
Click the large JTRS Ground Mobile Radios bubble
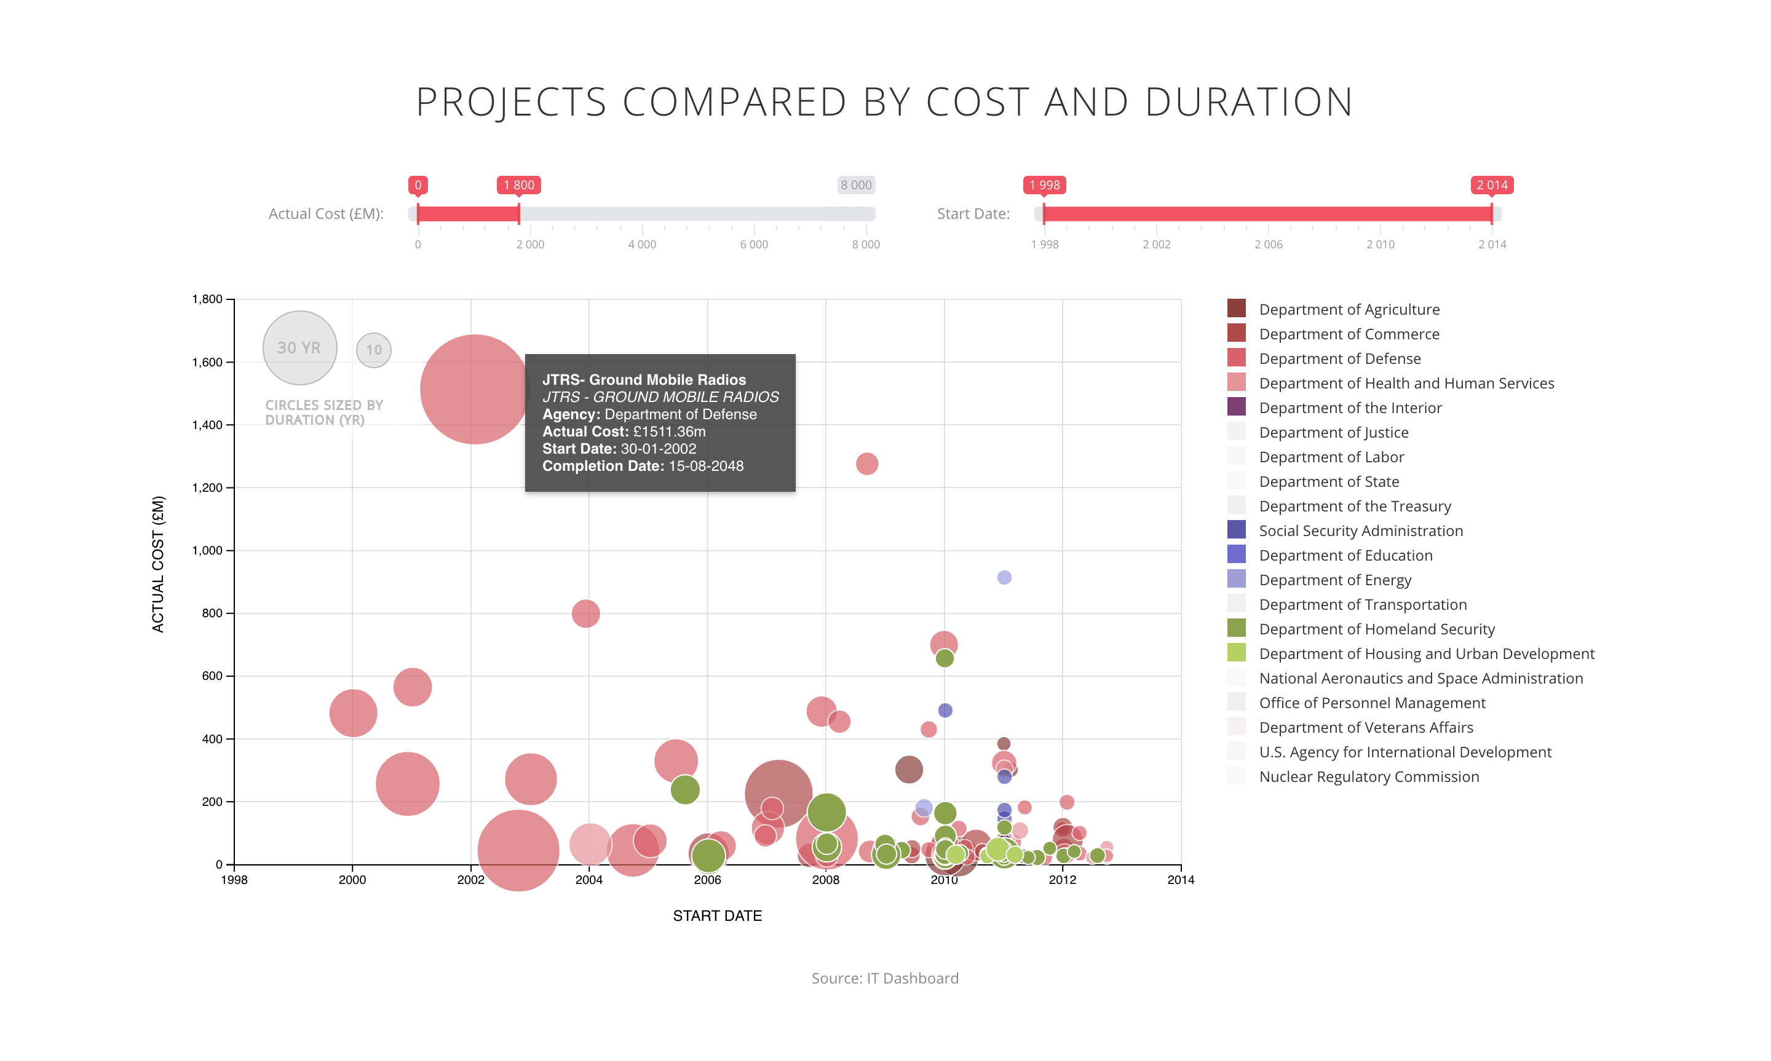pos(473,390)
